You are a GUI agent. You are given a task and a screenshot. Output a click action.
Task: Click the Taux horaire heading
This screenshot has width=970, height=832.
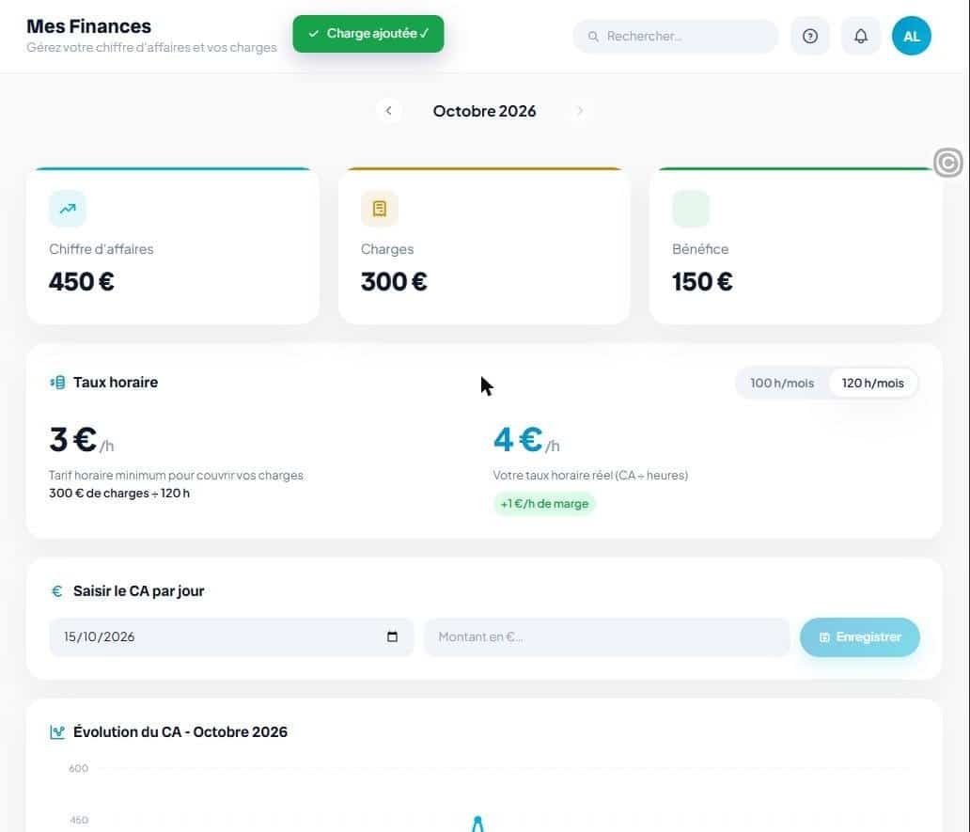(116, 383)
